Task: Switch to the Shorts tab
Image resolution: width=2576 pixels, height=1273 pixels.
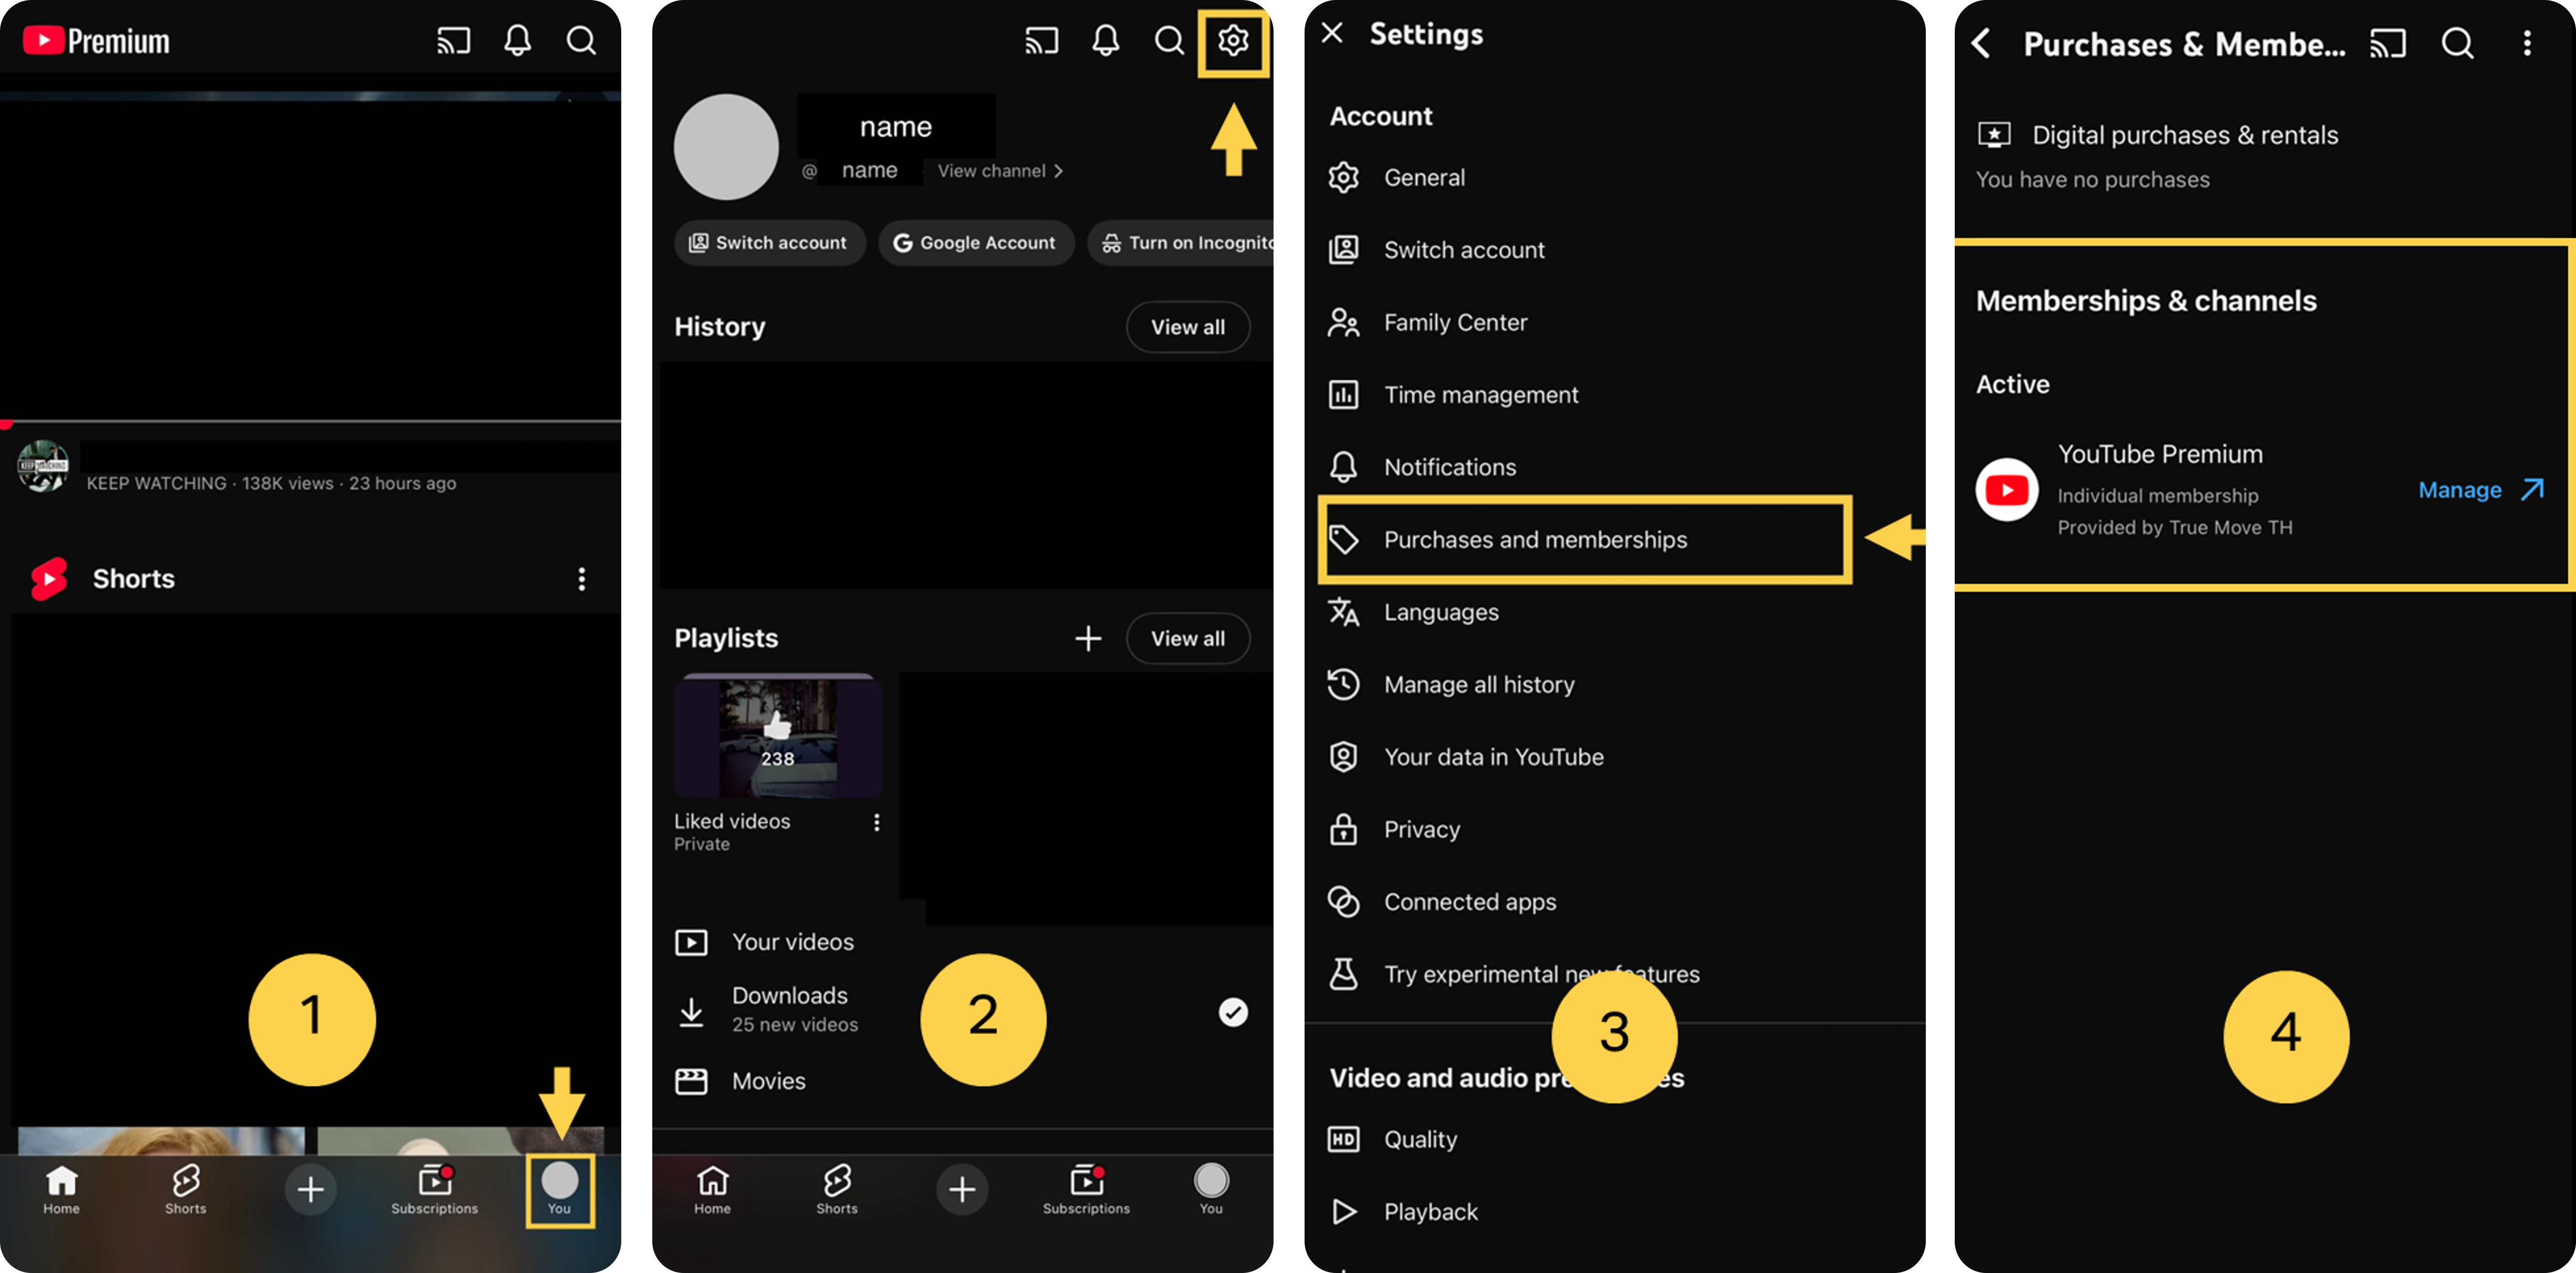Action: click(185, 1189)
